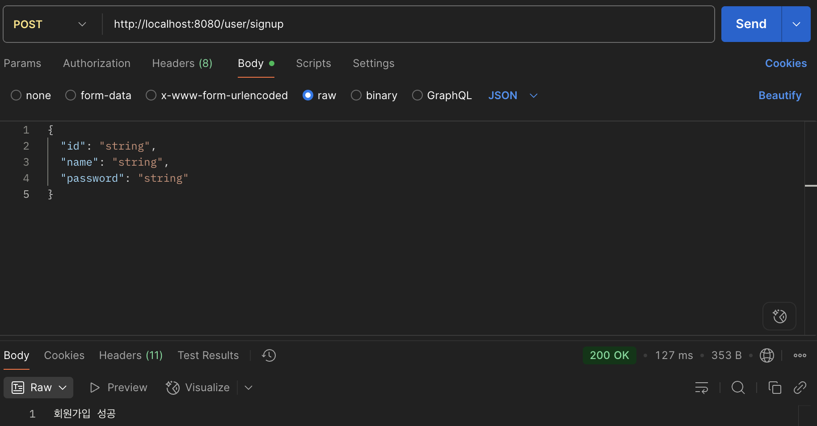
Task: Open the response Cookies tab
Action: 64,355
